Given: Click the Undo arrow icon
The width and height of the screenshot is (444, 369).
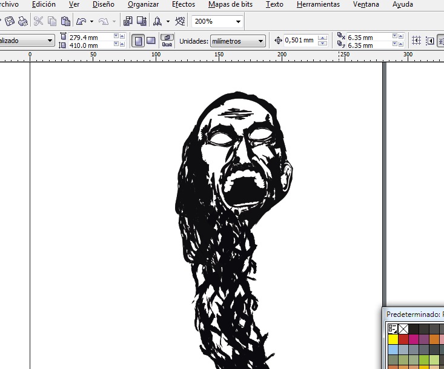Looking at the screenshot, I should point(81,21).
